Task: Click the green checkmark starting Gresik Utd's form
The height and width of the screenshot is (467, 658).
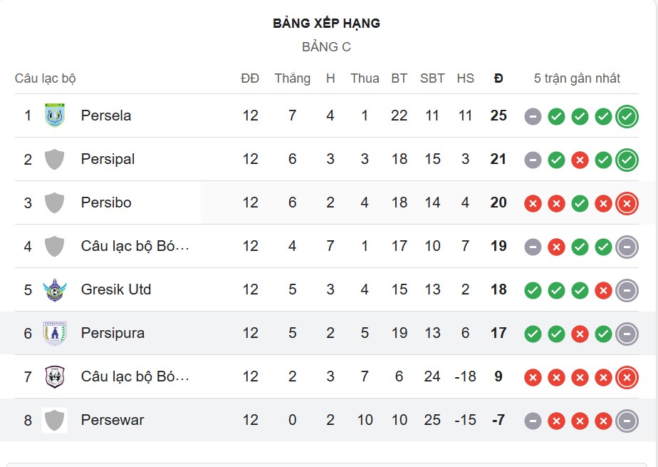Action: coord(531,289)
